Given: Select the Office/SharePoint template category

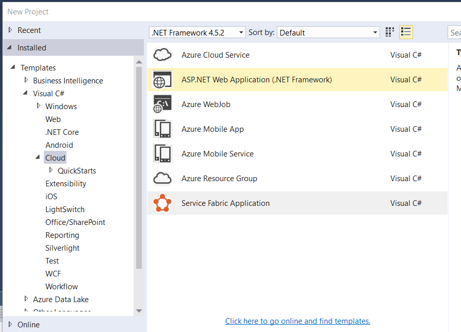Looking at the screenshot, I should (x=75, y=222).
